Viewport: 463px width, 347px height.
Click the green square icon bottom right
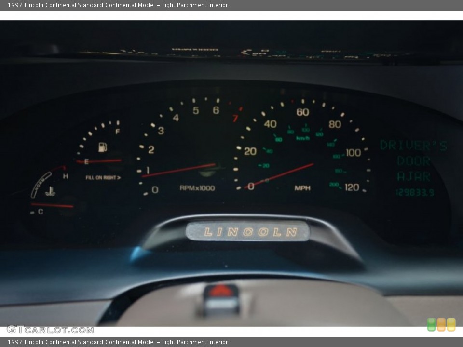431,324
